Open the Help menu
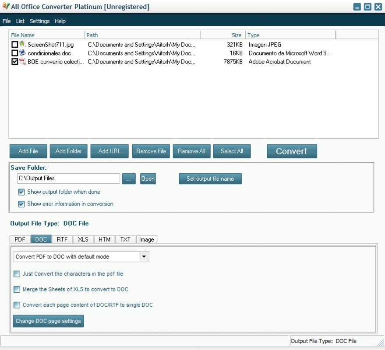Viewport: 385px width, 350px height. coord(60,21)
